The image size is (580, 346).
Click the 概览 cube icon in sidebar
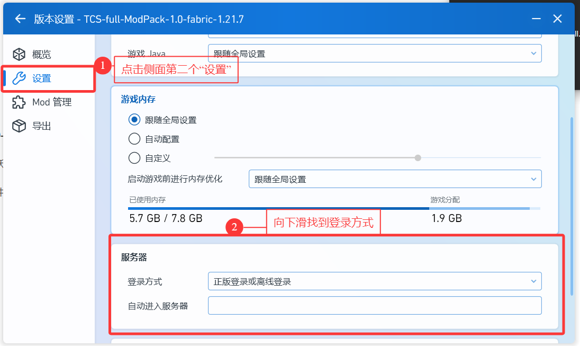pos(19,55)
